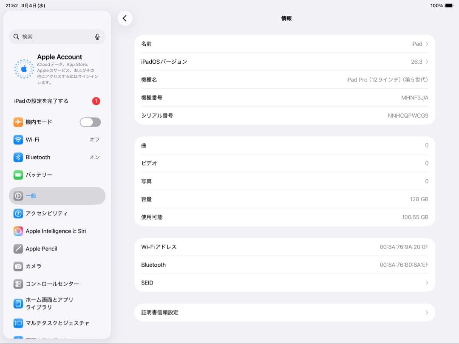Tap the green battery icon
459x344 pixels.
[18, 175]
